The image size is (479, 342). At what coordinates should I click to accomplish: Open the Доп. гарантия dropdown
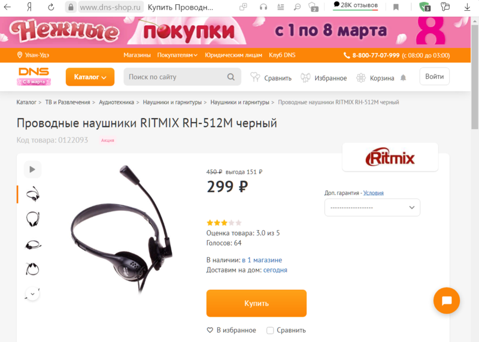point(372,207)
